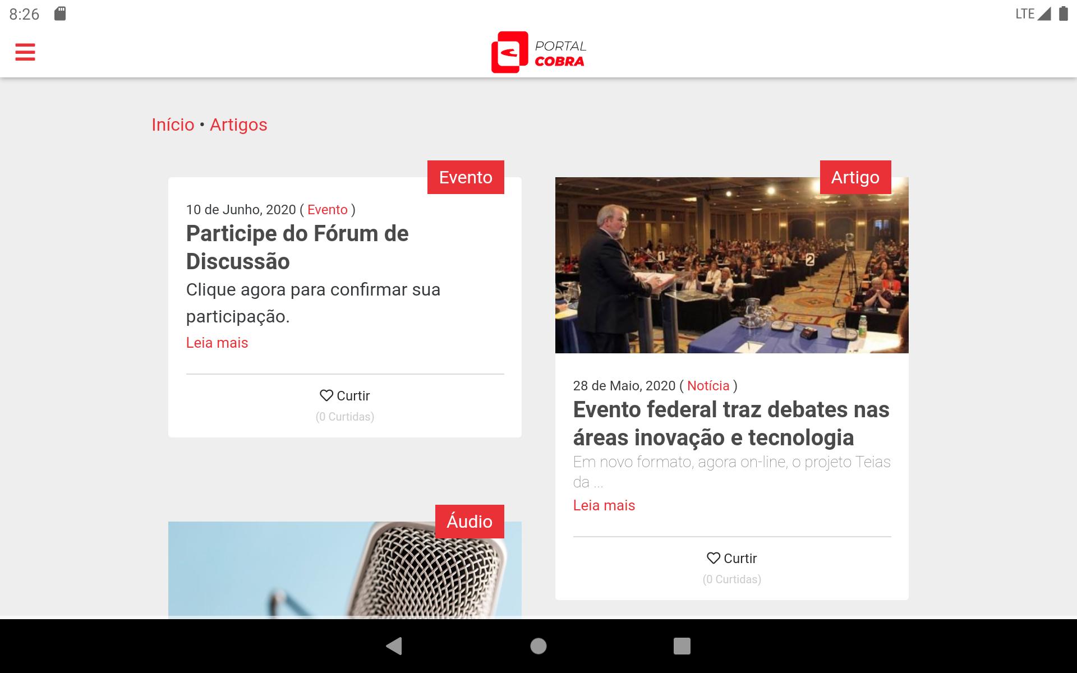Viewport: 1077px width, 673px height.
Task: Open 'Evento federal traz debates' article title
Action: (731, 423)
